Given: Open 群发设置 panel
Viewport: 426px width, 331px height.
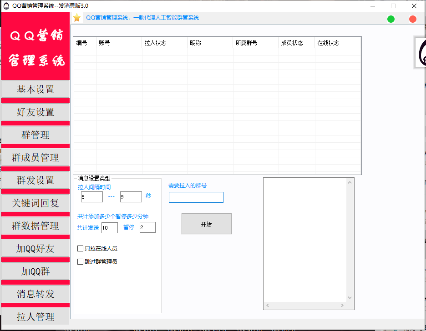Looking at the screenshot, I should 35,180.
